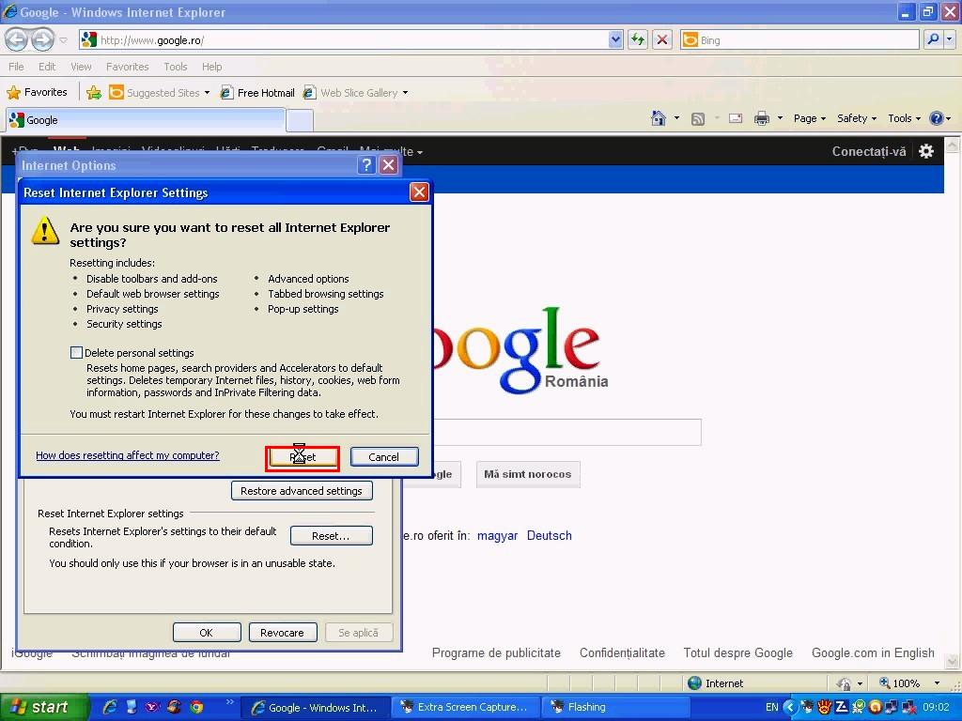The width and height of the screenshot is (962, 721).
Task: Open the Favorites star button
Action: tap(37, 93)
